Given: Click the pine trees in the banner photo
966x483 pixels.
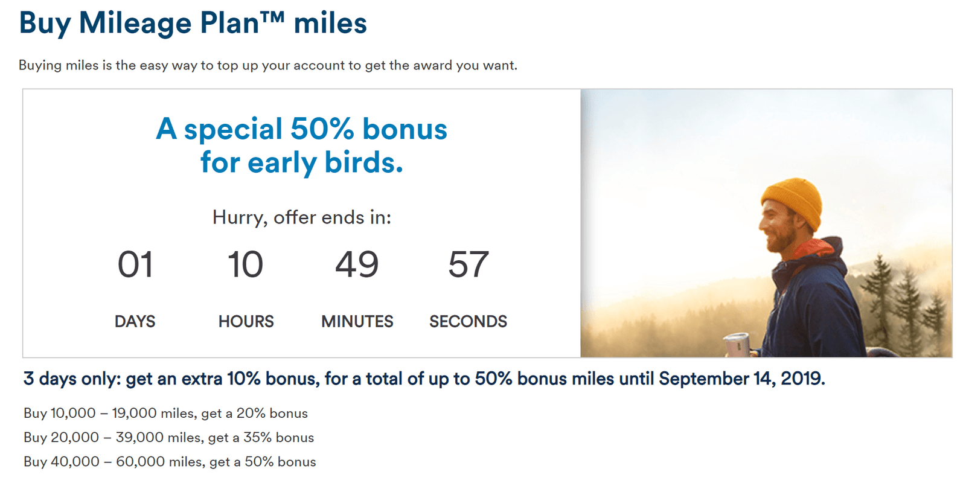Looking at the screenshot, I should coord(900,296).
